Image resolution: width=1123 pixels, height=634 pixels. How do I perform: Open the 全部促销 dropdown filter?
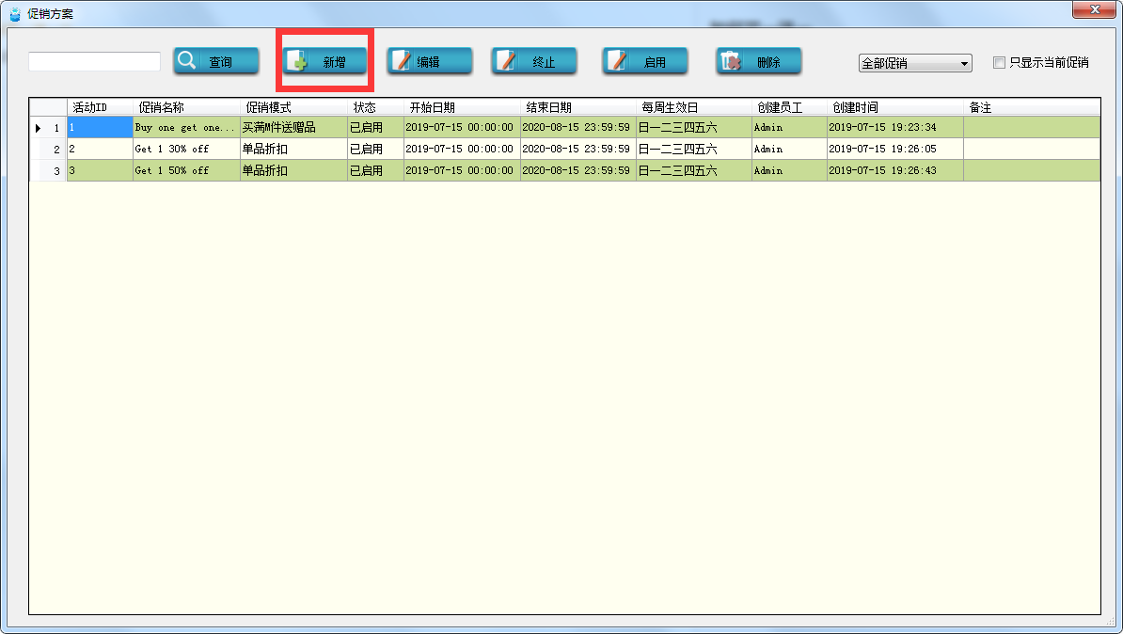(915, 63)
